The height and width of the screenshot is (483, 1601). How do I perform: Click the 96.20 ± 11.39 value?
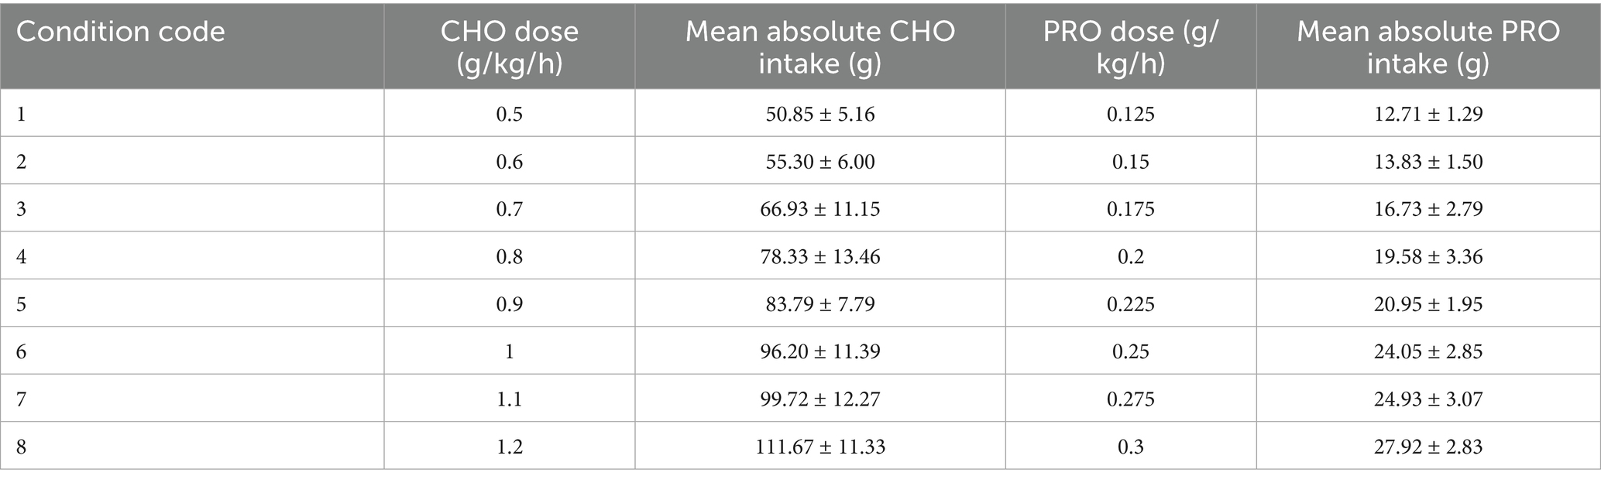click(x=819, y=351)
